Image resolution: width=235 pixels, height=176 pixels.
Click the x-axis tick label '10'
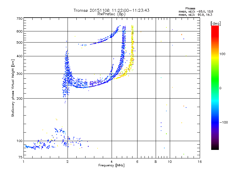click(x=170, y=162)
